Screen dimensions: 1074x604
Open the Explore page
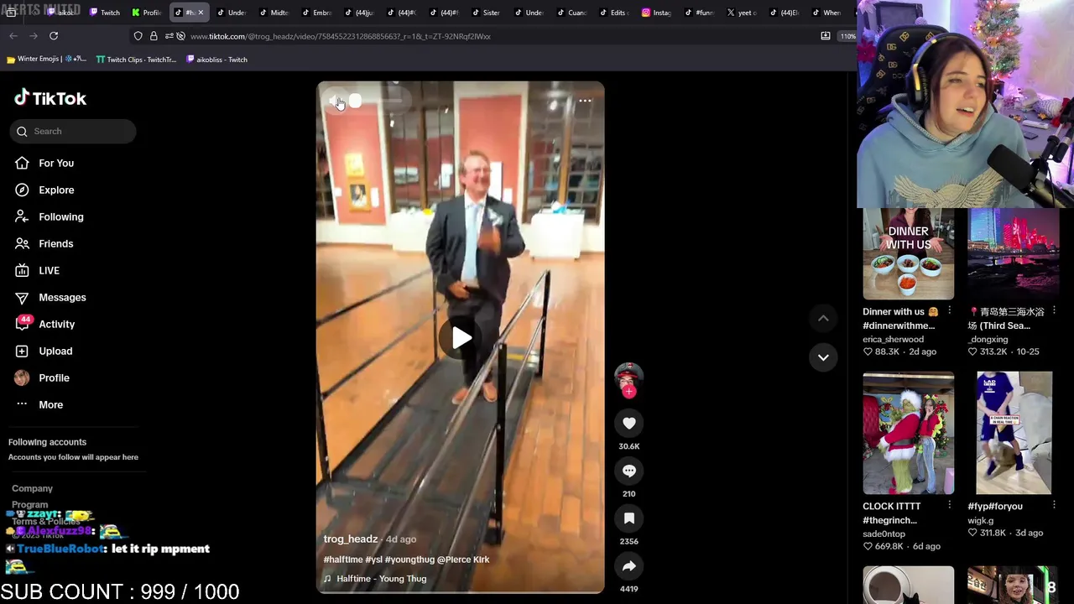pos(44,190)
